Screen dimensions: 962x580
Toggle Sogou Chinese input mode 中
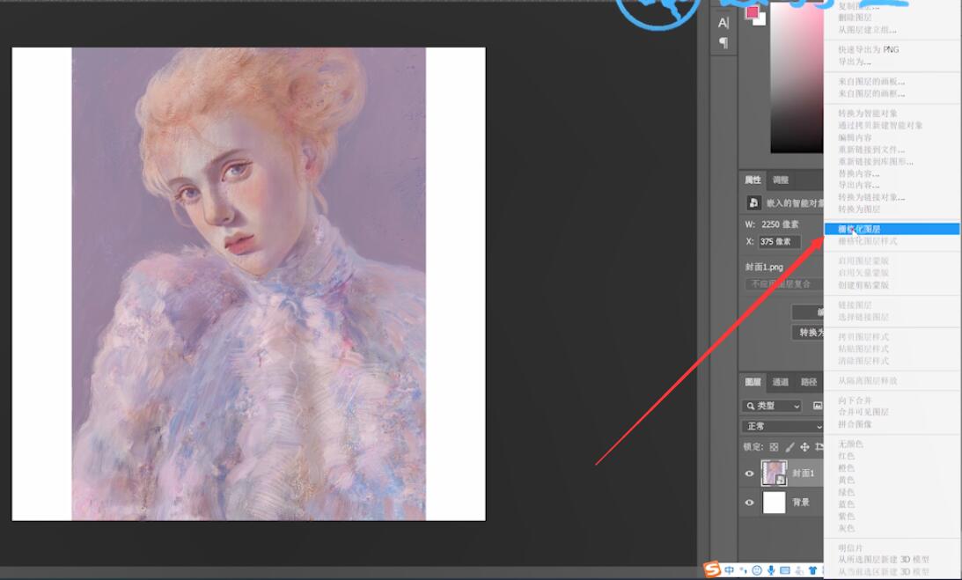pyautogui.click(x=729, y=570)
